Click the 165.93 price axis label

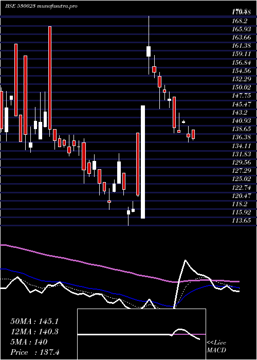tap(242, 29)
